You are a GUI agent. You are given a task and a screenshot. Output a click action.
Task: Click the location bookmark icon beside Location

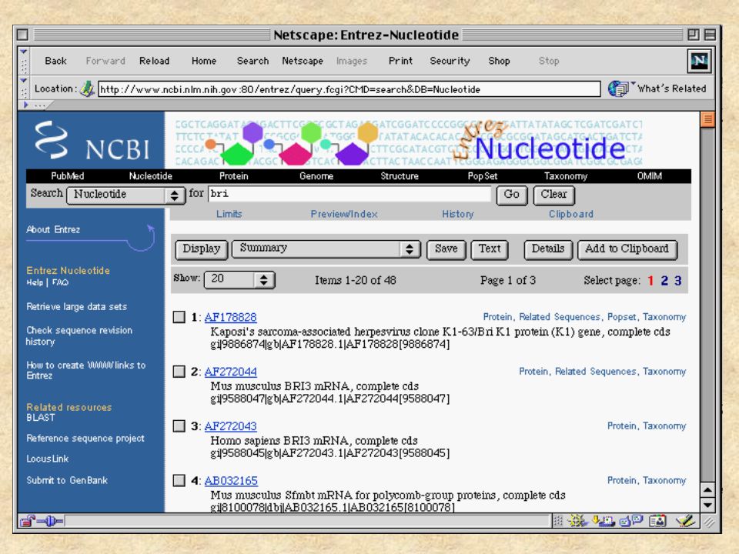pos(87,88)
